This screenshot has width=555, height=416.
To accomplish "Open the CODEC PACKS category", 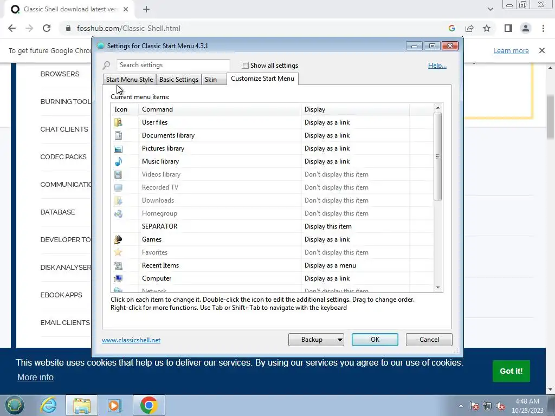I will tap(63, 157).
